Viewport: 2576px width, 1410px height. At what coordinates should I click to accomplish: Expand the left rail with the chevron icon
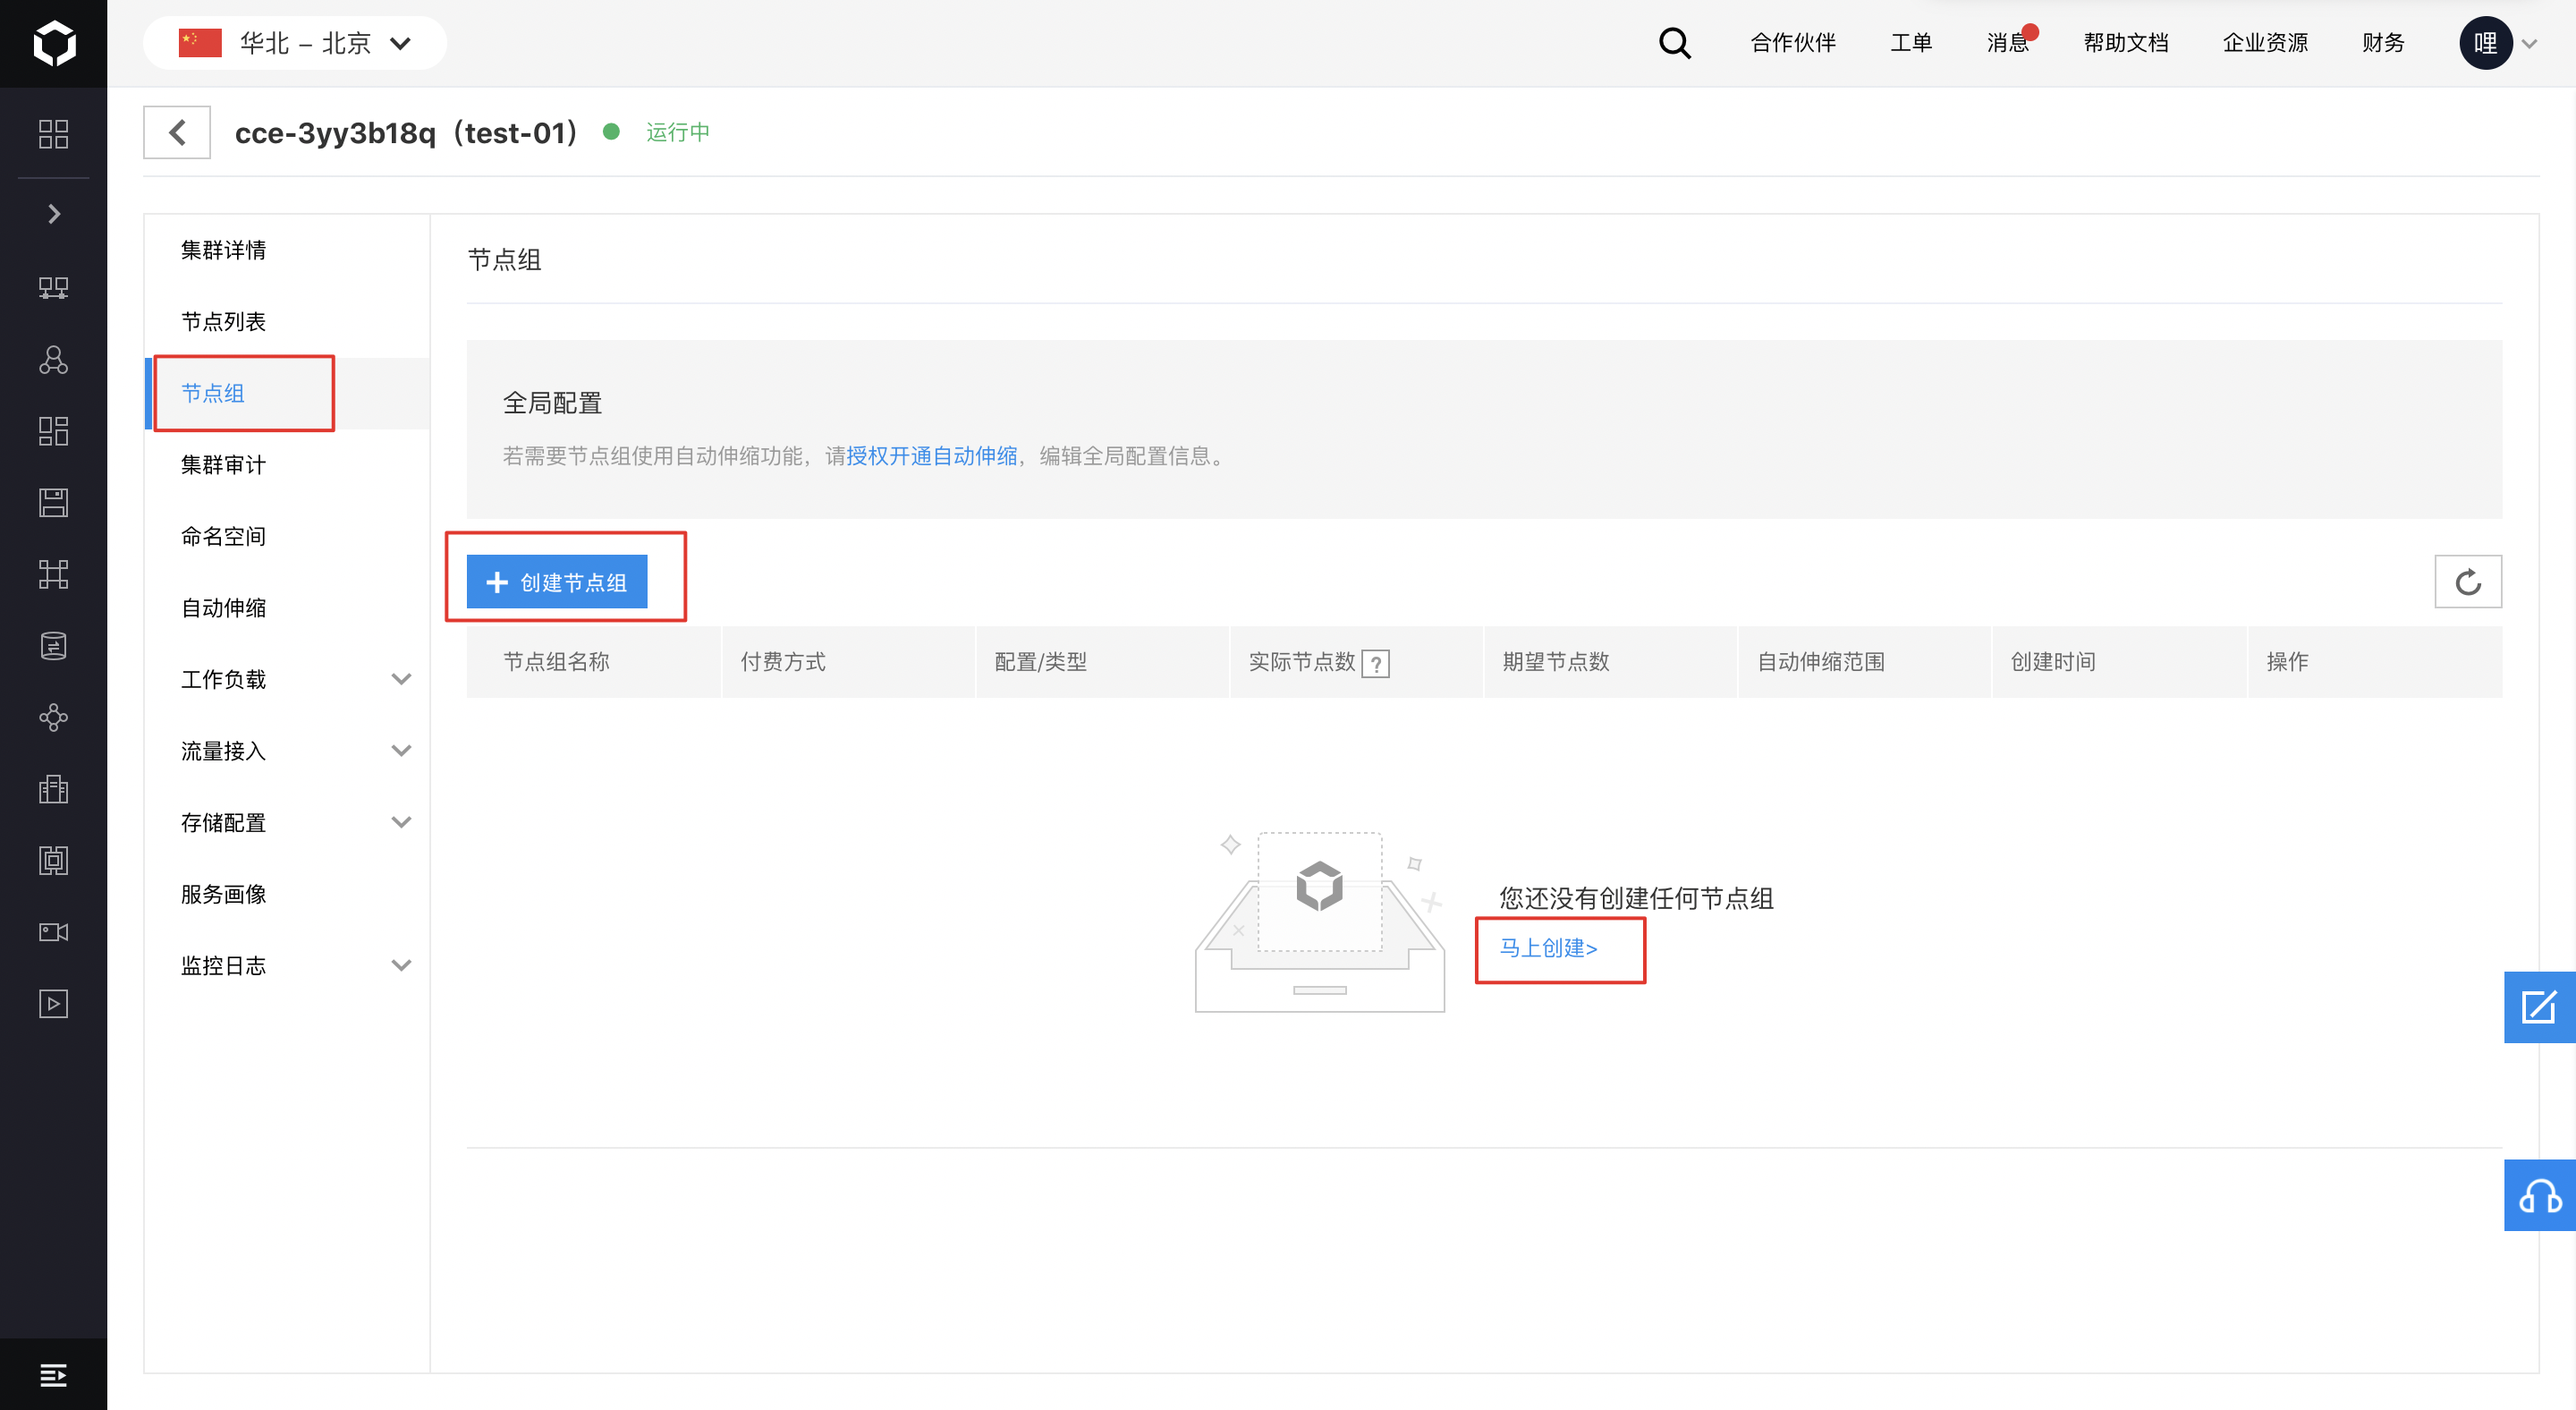[x=54, y=214]
